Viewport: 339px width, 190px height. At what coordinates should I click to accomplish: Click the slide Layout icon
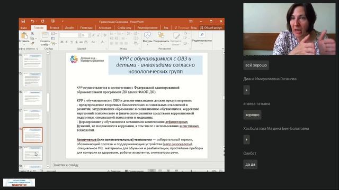(x=53, y=34)
